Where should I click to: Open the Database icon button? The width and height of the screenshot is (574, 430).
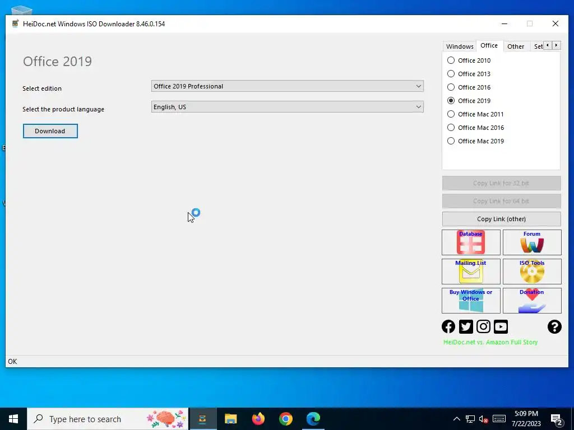click(471, 242)
